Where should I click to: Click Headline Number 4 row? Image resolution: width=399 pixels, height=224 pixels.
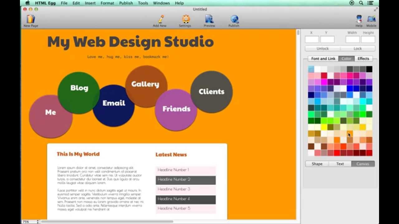[185, 199]
